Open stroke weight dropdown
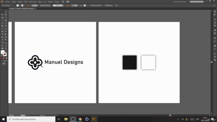The image size is (217, 122). point(38,5)
